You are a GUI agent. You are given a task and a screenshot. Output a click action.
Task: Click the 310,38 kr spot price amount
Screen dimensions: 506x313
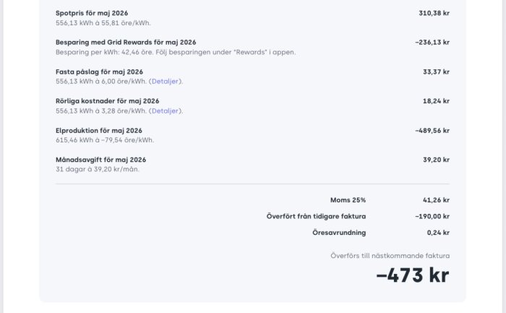click(x=434, y=13)
